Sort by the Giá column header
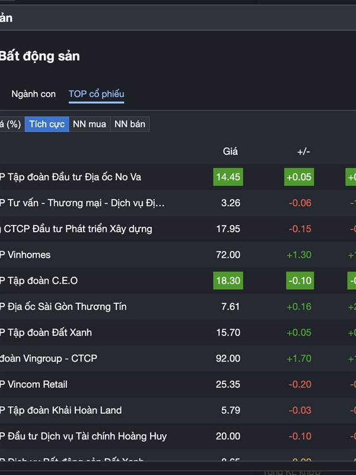Image resolution: width=356 pixels, height=475 pixels. (230, 151)
